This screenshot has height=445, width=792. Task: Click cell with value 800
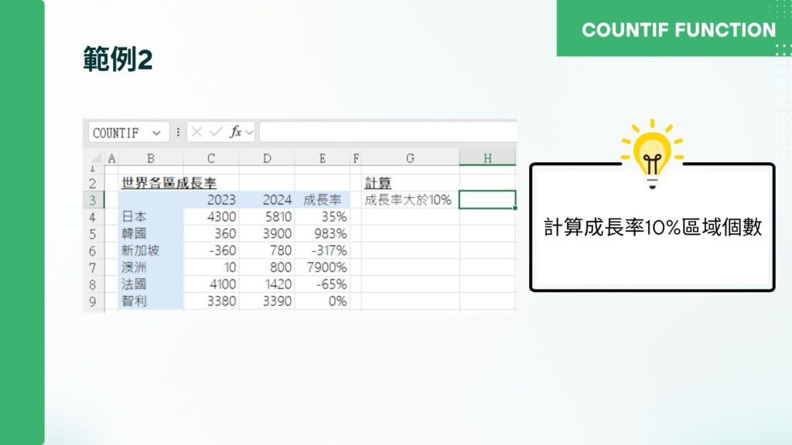tap(267, 267)
